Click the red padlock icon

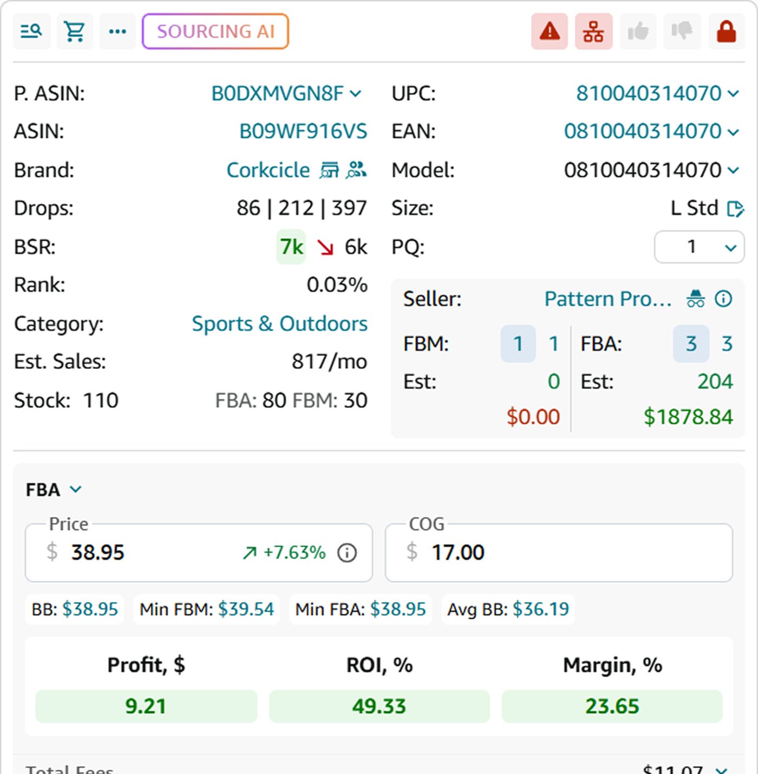[726, 31]
